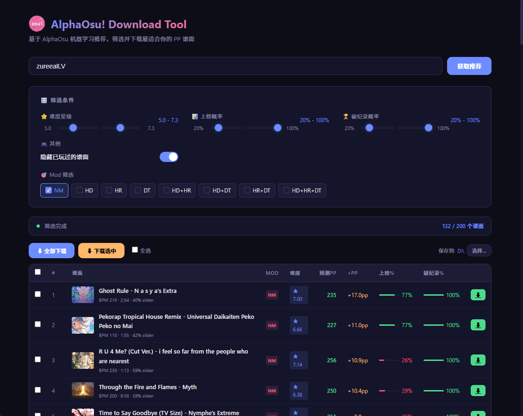523x416 pixels.
Task: Click the 筛选条件 filter panel icon
Action: pos(44,100)
